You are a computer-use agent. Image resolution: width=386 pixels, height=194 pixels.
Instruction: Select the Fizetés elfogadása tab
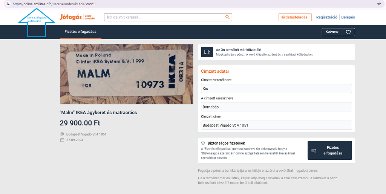[x=80, y=32]
